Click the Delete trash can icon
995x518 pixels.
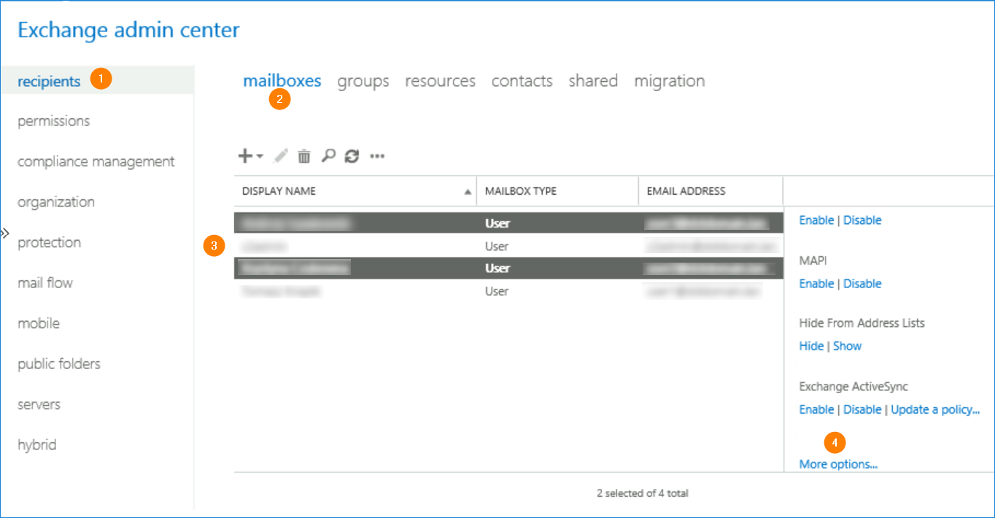click(x=303, y=155)
